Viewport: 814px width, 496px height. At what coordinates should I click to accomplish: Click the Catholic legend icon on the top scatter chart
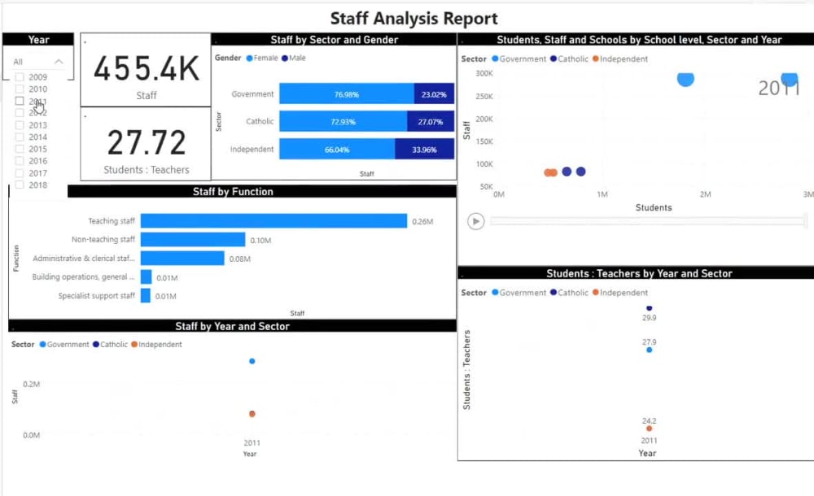pos(555,59)
